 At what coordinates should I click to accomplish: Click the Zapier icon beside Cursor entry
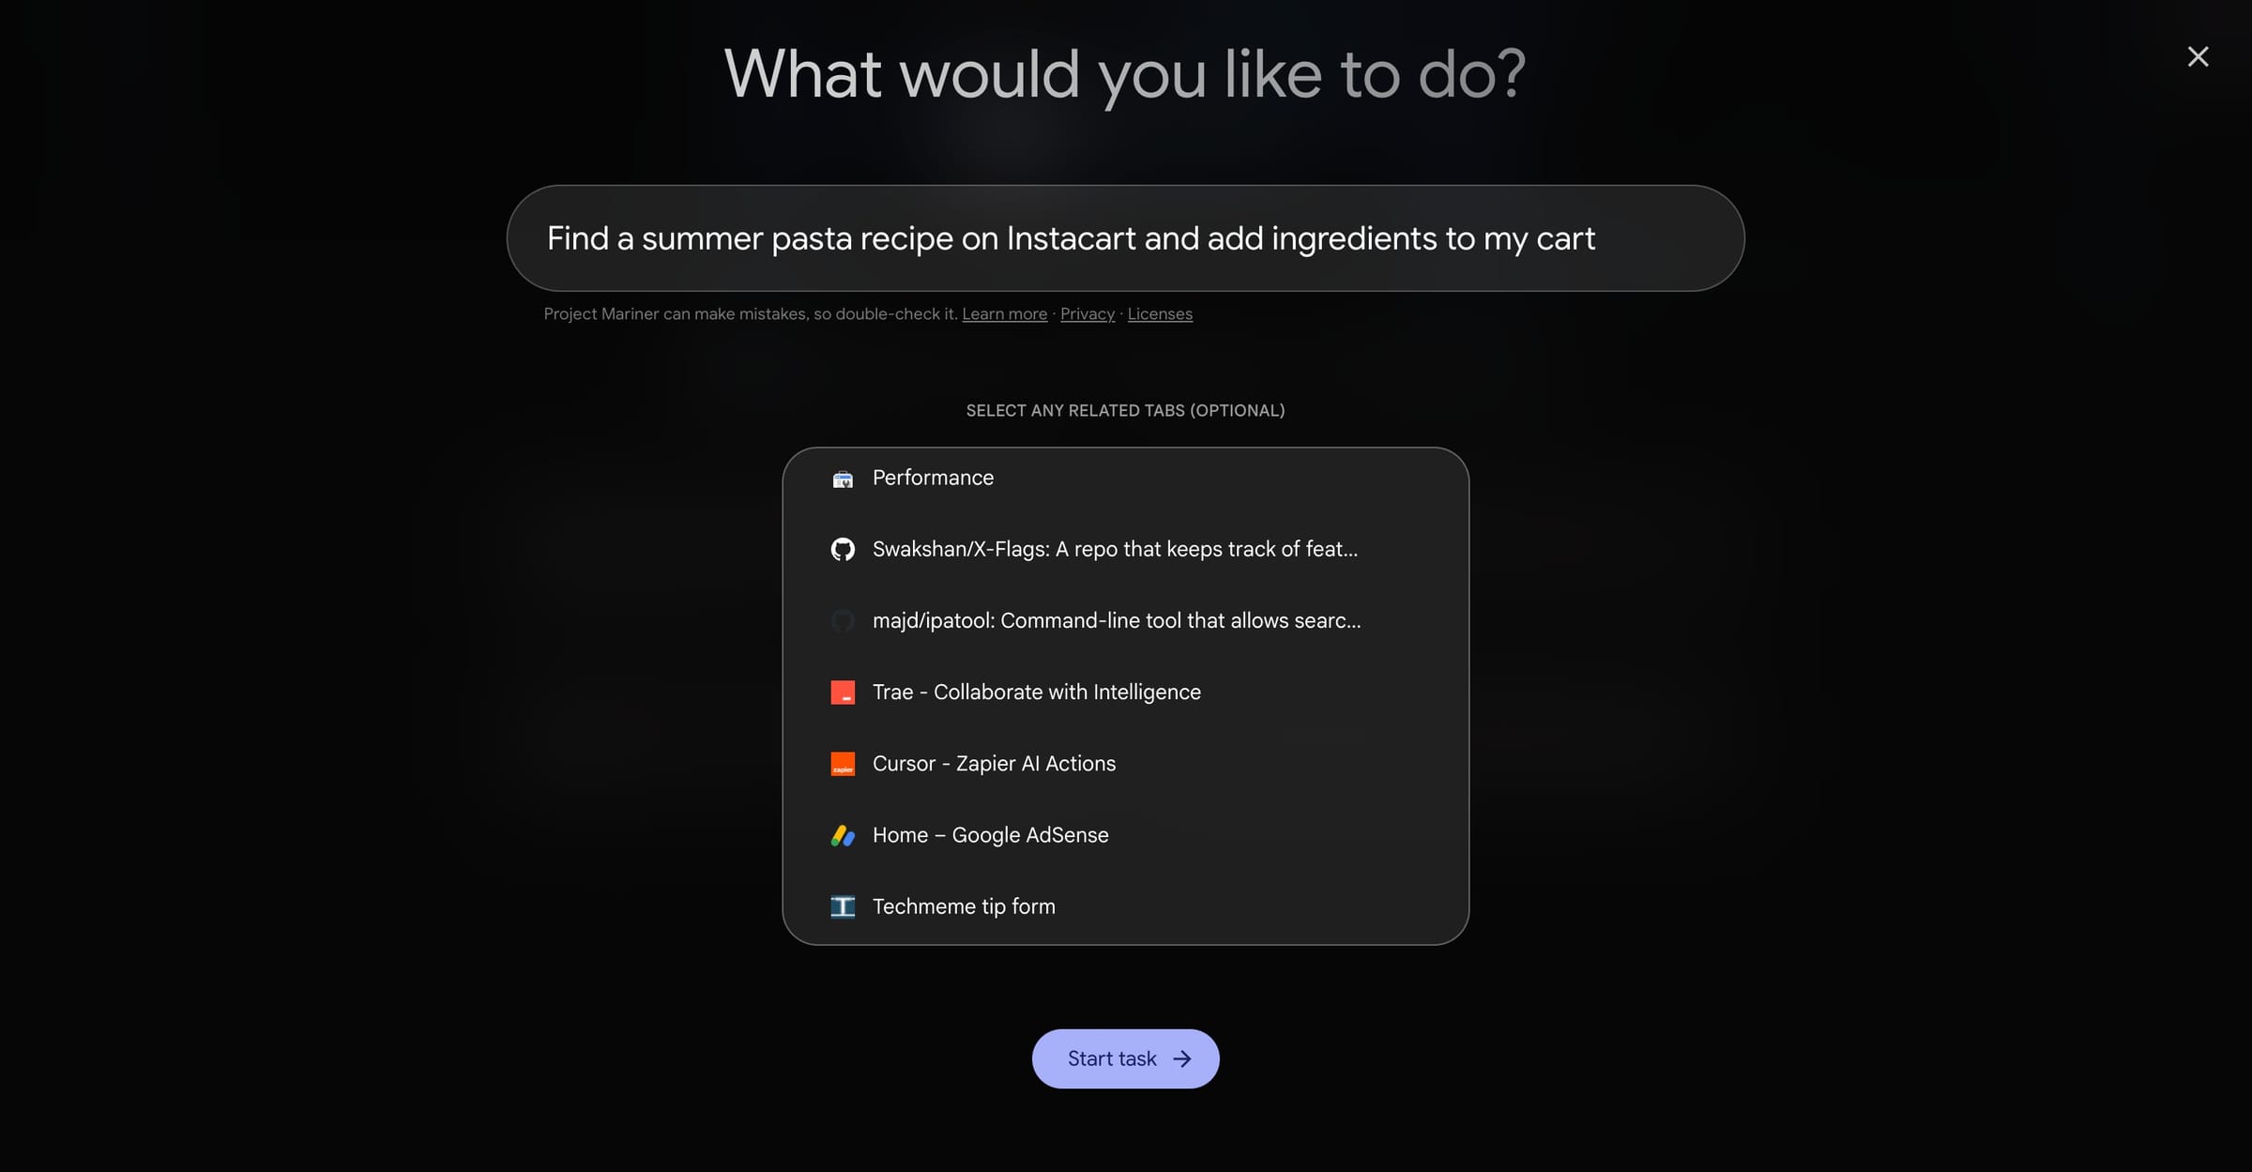click(x=843, y=764)
